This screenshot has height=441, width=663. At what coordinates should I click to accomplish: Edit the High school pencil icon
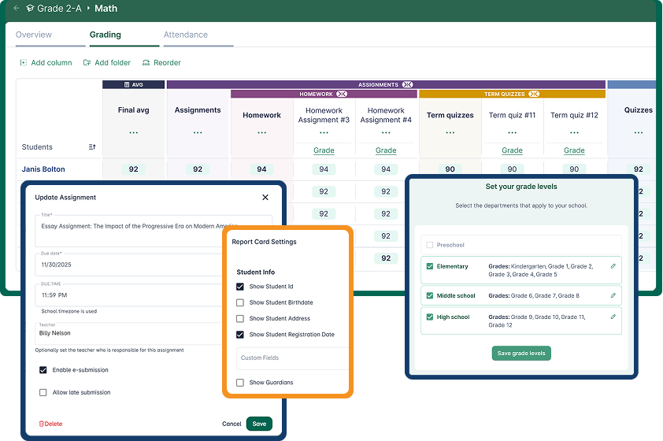click(613, 317)
